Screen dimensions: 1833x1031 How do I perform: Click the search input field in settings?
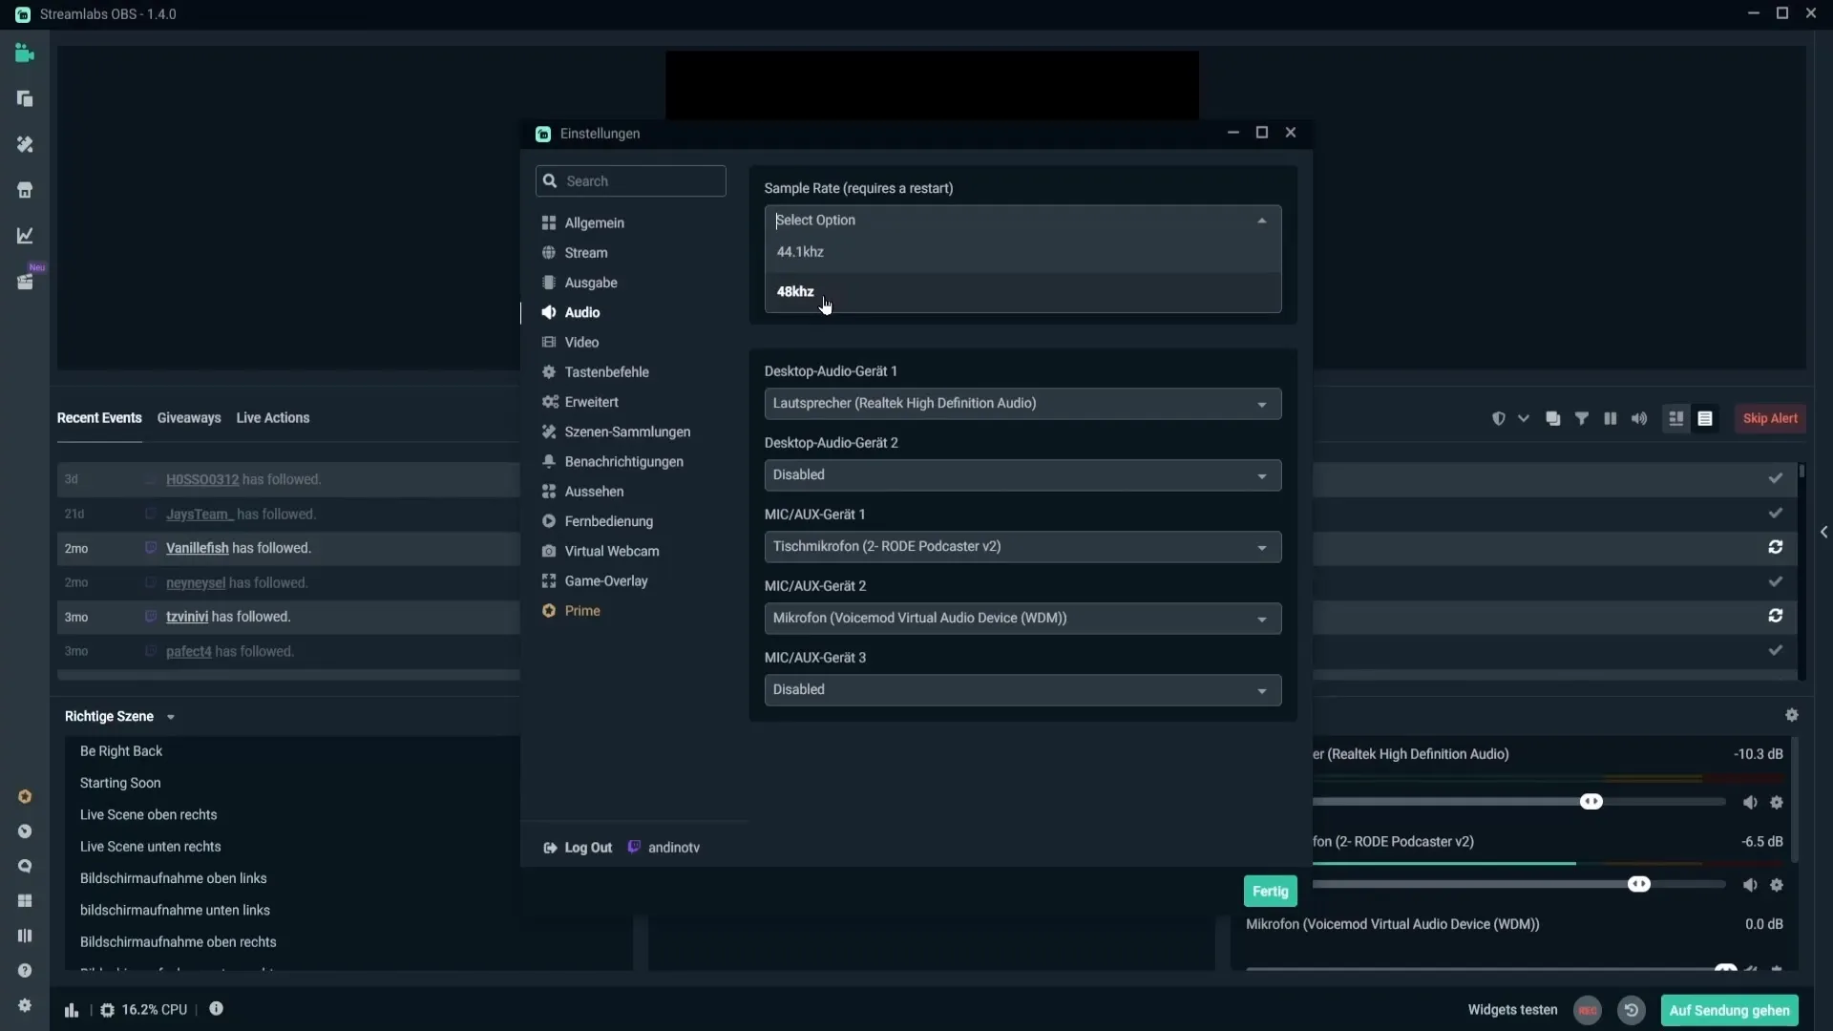pyautogui.click(x=631, y=180)
